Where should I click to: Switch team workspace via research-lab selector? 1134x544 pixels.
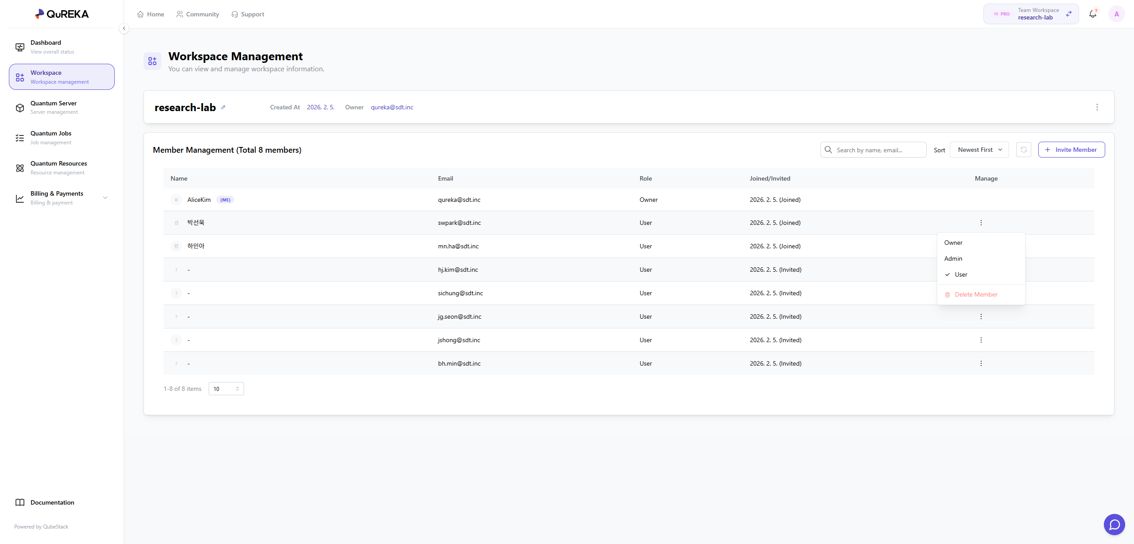pos(1031,14)
